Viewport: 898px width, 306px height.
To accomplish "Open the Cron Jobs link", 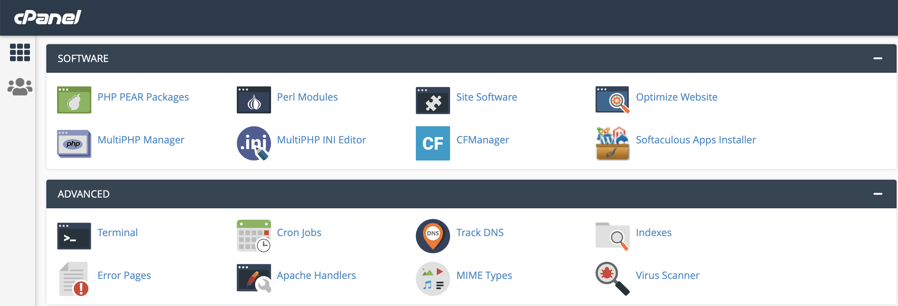I will coord(299,233).
